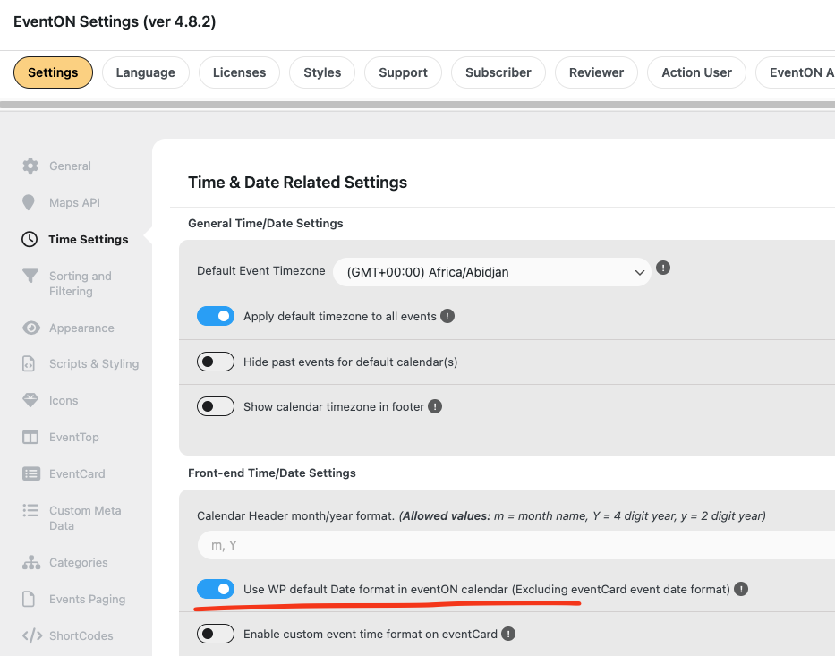Viewport: 835px width, 656px height.
Task: Go to General settings section
Action: click(x=71, y=166)
